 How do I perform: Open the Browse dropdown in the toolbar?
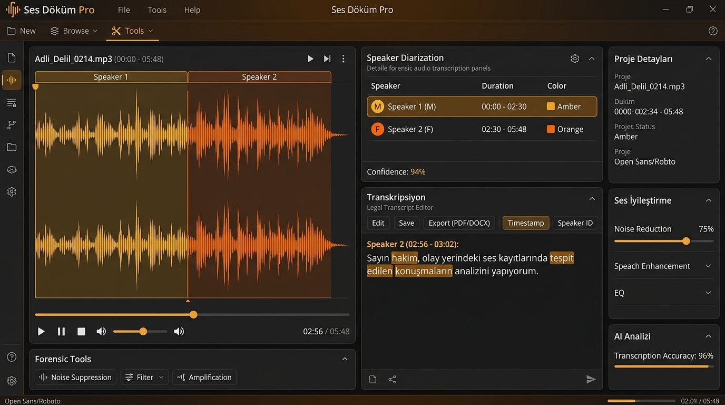(74, 31)
